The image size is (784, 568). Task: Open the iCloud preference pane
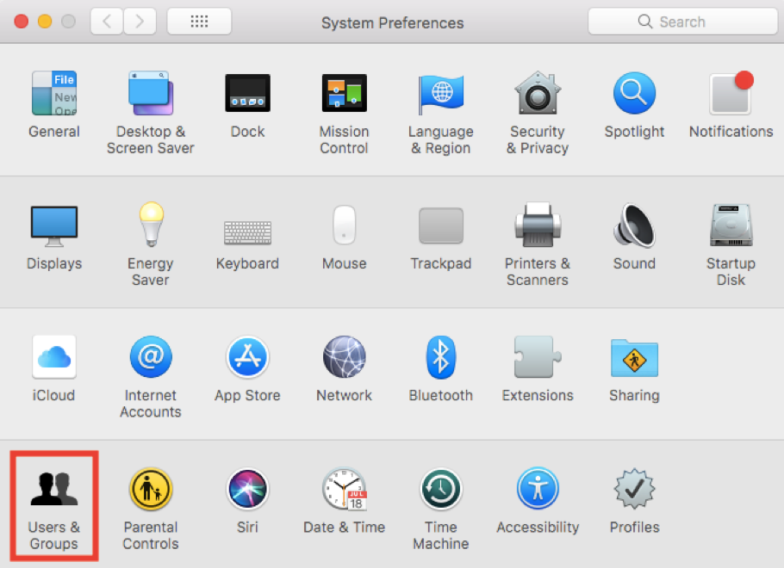54,358
